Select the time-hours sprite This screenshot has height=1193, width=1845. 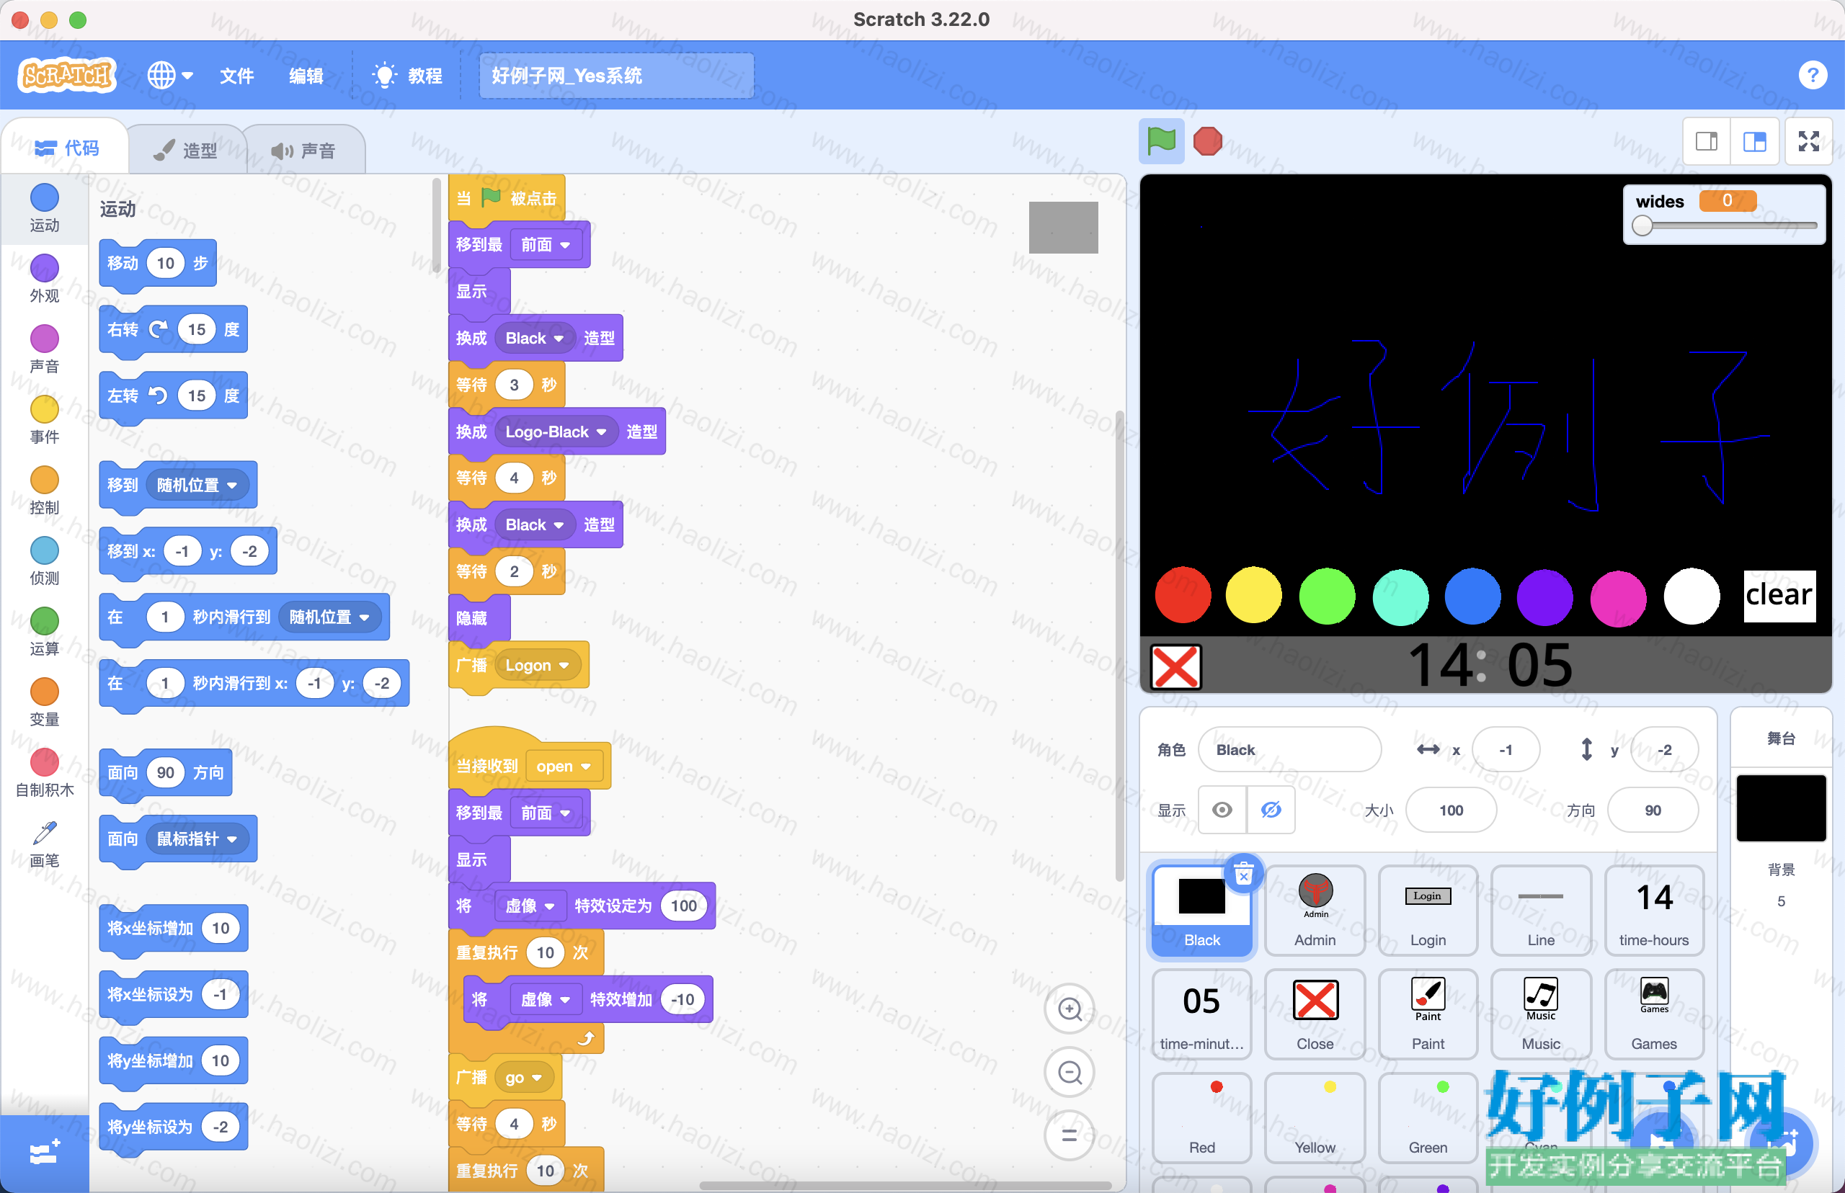[x=1653, y=911]
